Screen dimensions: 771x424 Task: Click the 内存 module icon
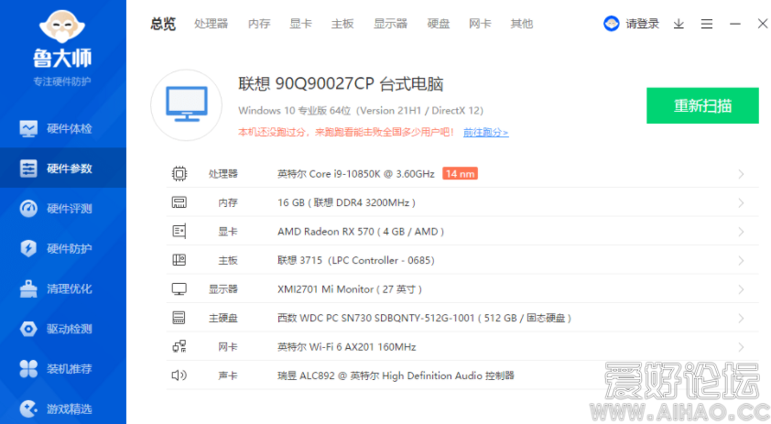[x=179, y=202]
